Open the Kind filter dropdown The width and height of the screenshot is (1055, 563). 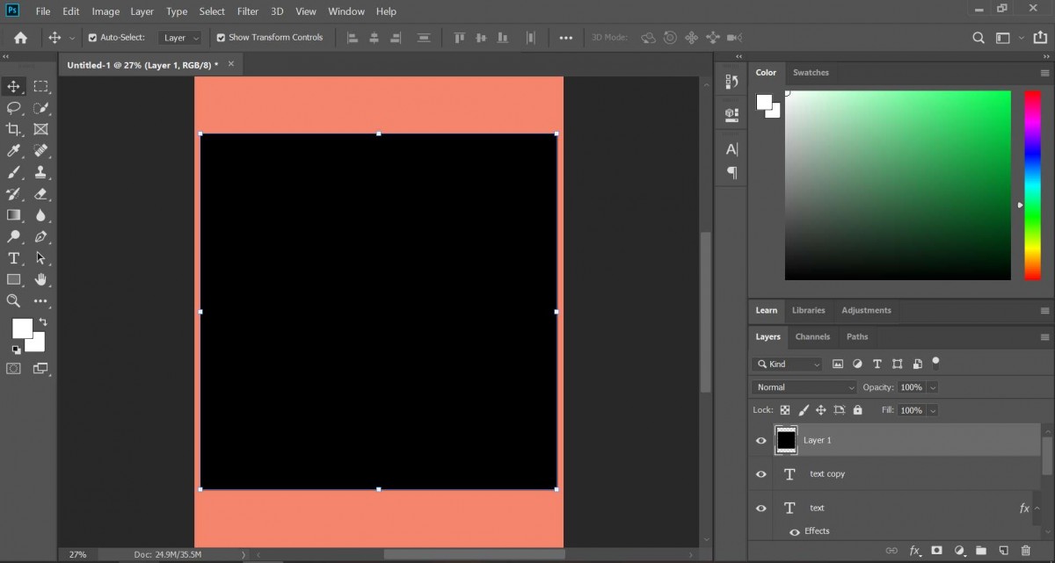click(x=788, y=364)
